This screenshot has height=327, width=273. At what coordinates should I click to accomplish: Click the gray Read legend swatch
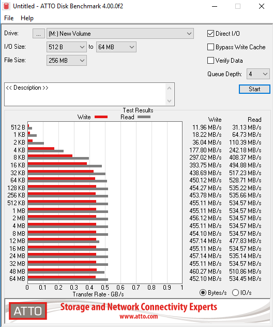[x=144, y=117]
